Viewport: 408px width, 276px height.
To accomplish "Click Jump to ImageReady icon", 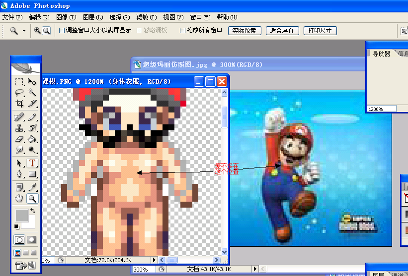I will (25, 266).
